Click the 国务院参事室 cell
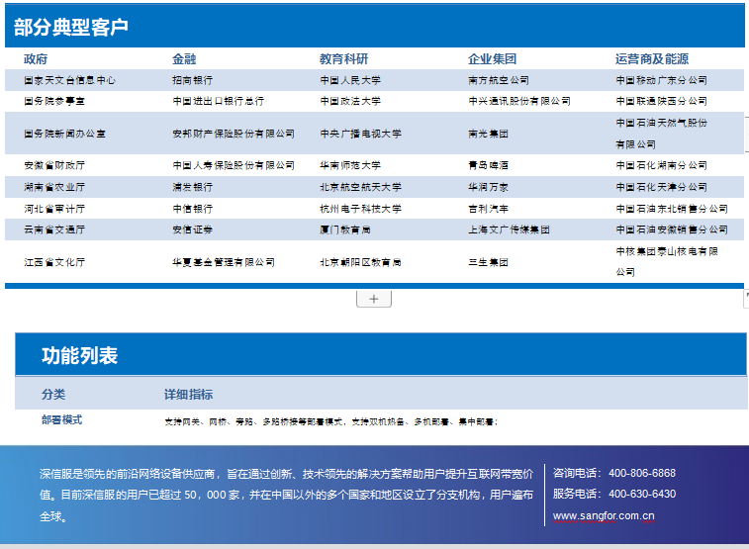Image resolution: width=749 pixels, height=549 pixels. tap(54, 101)
